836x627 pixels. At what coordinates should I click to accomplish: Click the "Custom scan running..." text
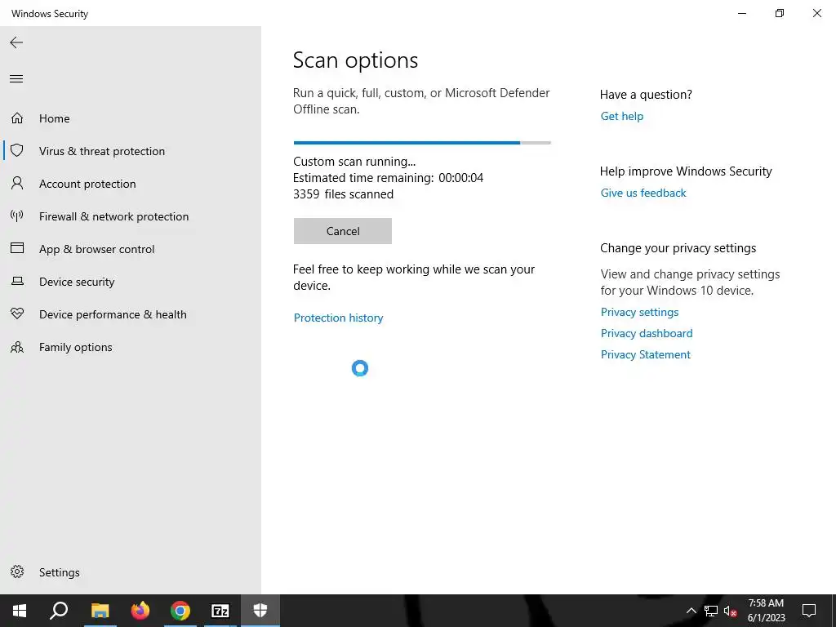point(354,162)
